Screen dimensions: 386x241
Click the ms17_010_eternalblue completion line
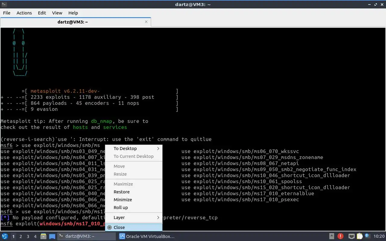(x=248, y=194)
